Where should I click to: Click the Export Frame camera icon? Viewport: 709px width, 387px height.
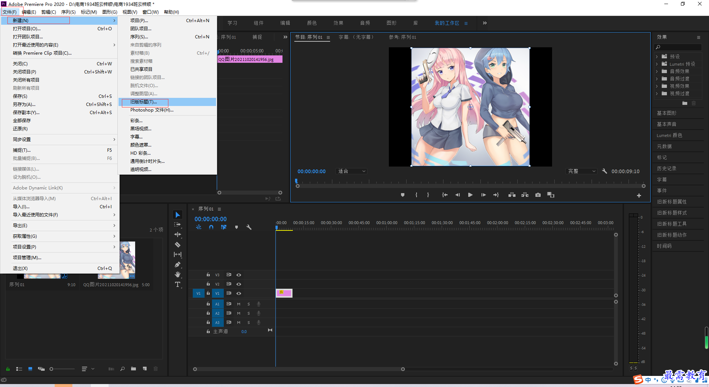(x=538, y=195)
